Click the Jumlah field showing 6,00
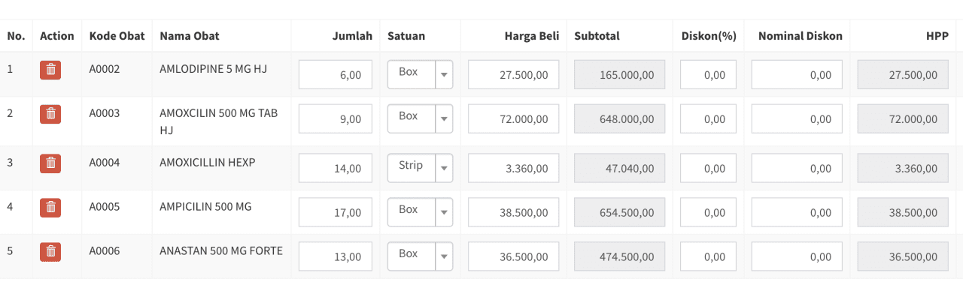The height and width of the screenshot is (291, 963). [336, 75]
